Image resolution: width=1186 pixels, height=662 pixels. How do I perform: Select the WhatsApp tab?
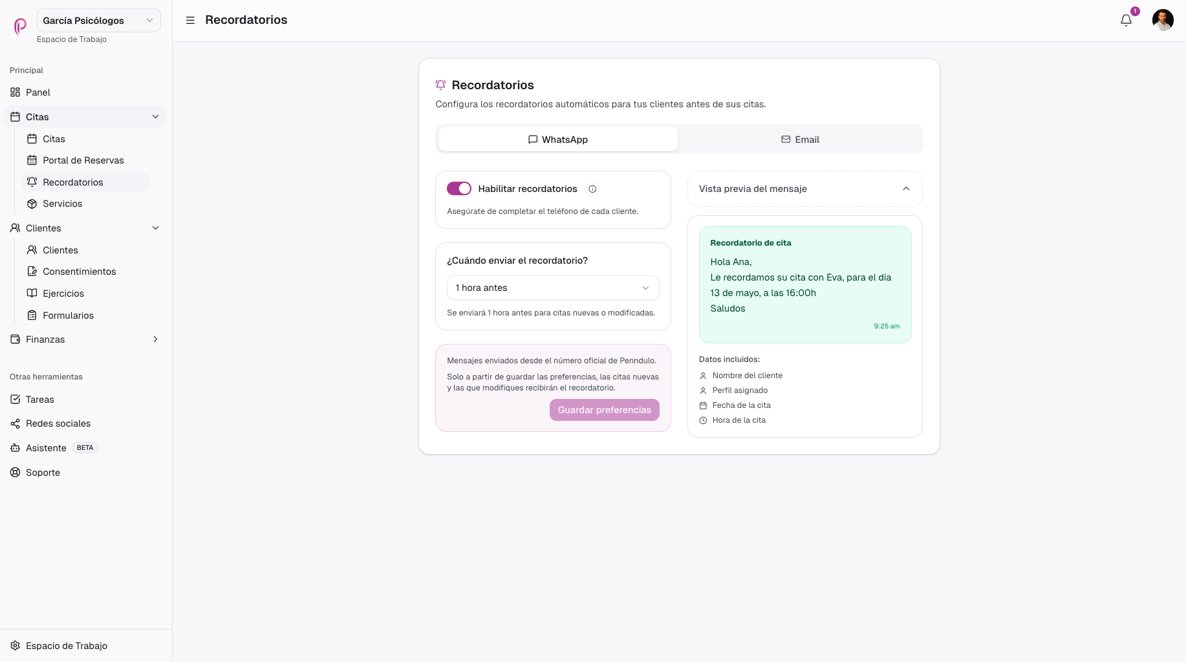558,140
